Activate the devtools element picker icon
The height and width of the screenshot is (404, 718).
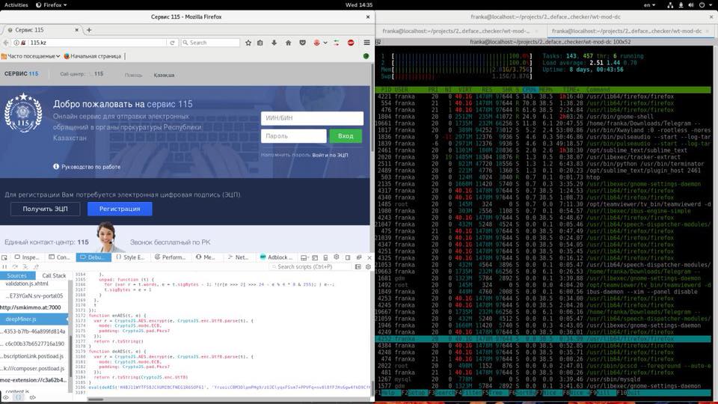pos(4,257)
